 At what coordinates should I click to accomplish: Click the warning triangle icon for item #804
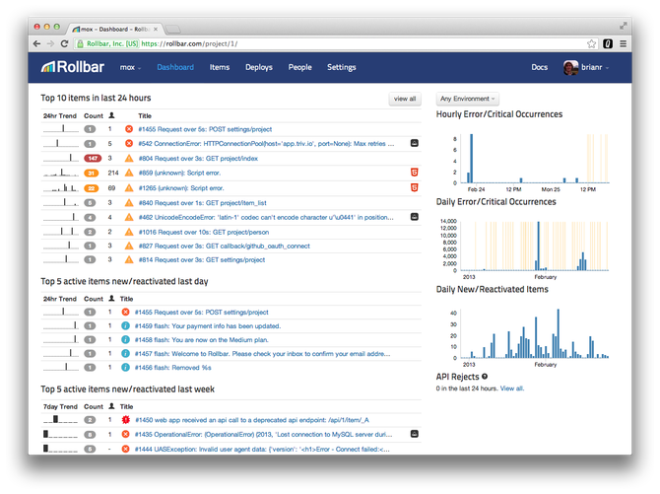pos(128,158)
